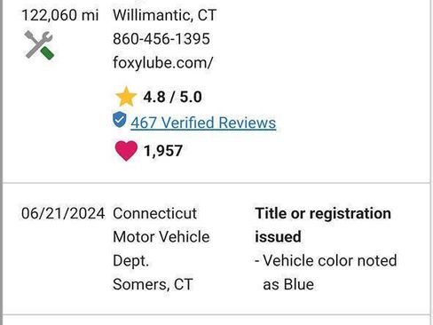Click the gold star rating icon
This screenshot has width=433, height=325.
point(126,97)
